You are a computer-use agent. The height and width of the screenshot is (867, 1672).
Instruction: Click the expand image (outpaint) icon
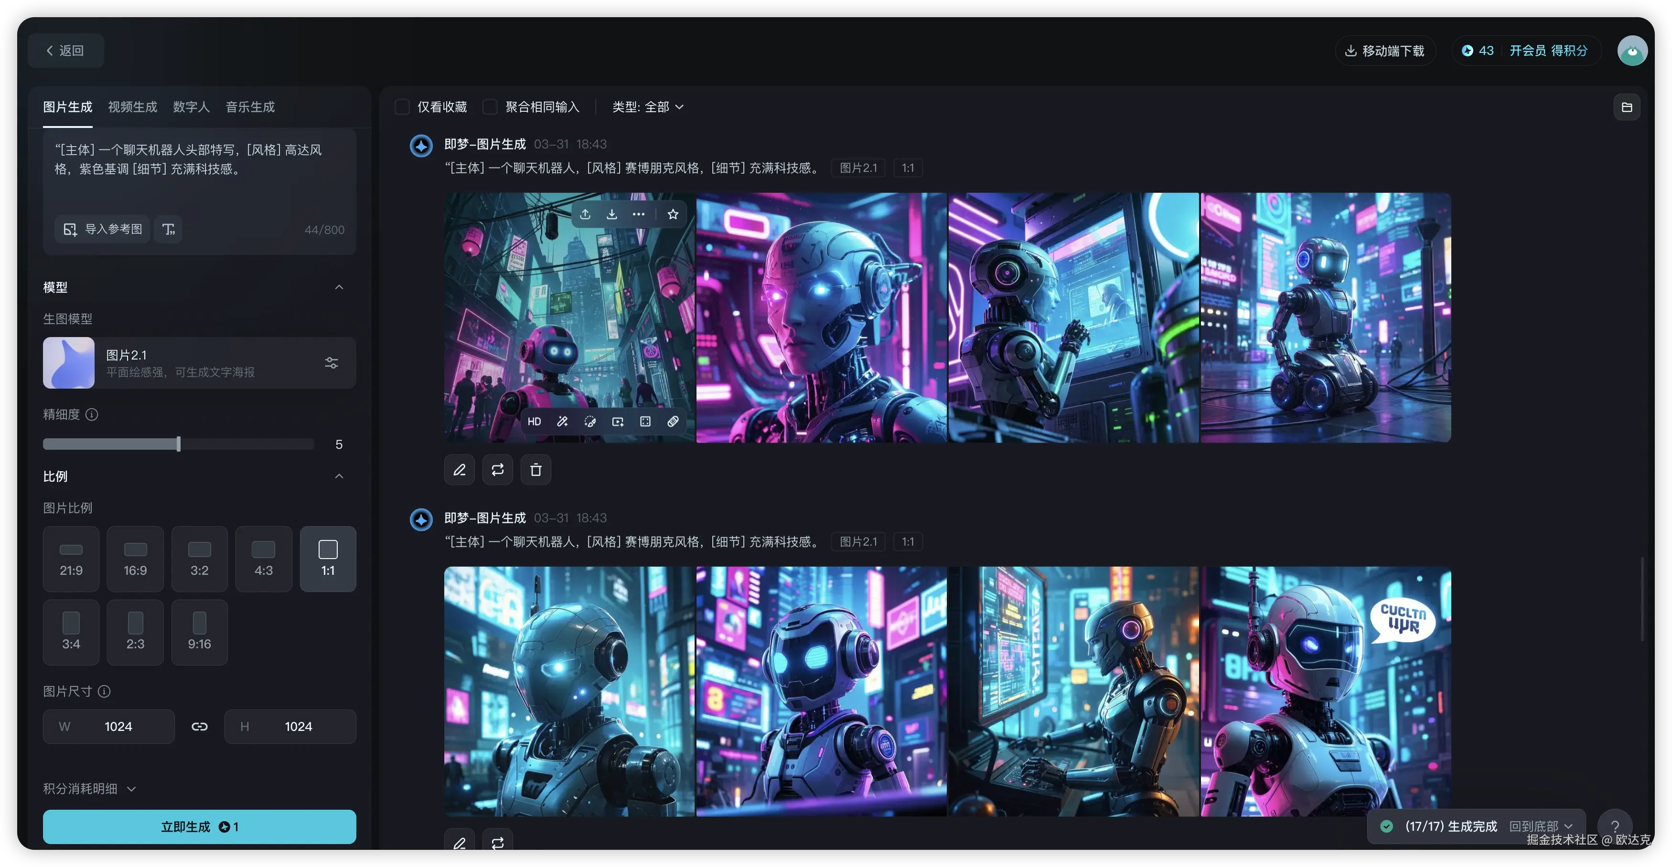[x=645, y=422]
